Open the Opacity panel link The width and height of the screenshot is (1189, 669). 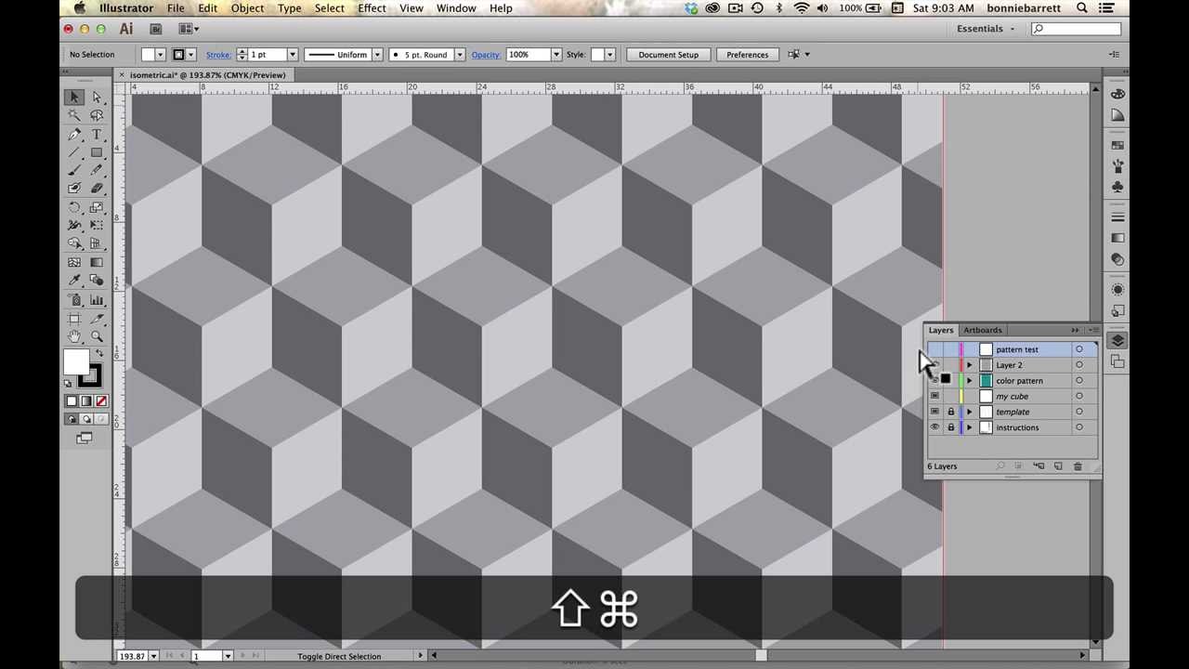tap(486, 55)
